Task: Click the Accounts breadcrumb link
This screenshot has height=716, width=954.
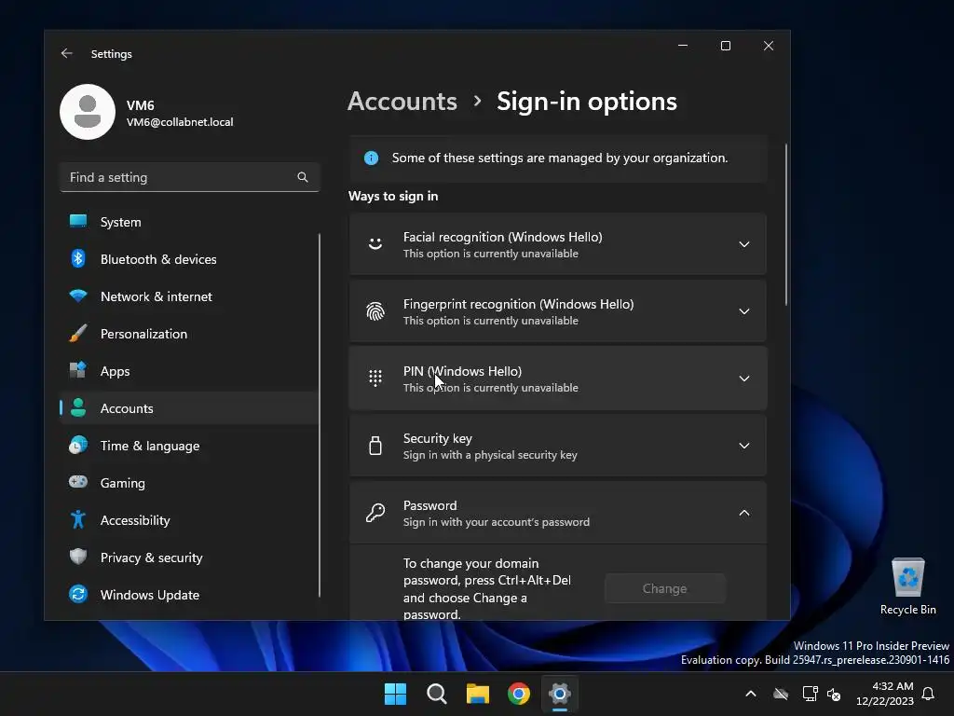Action: pyautogui.click(x=402, y=101)
